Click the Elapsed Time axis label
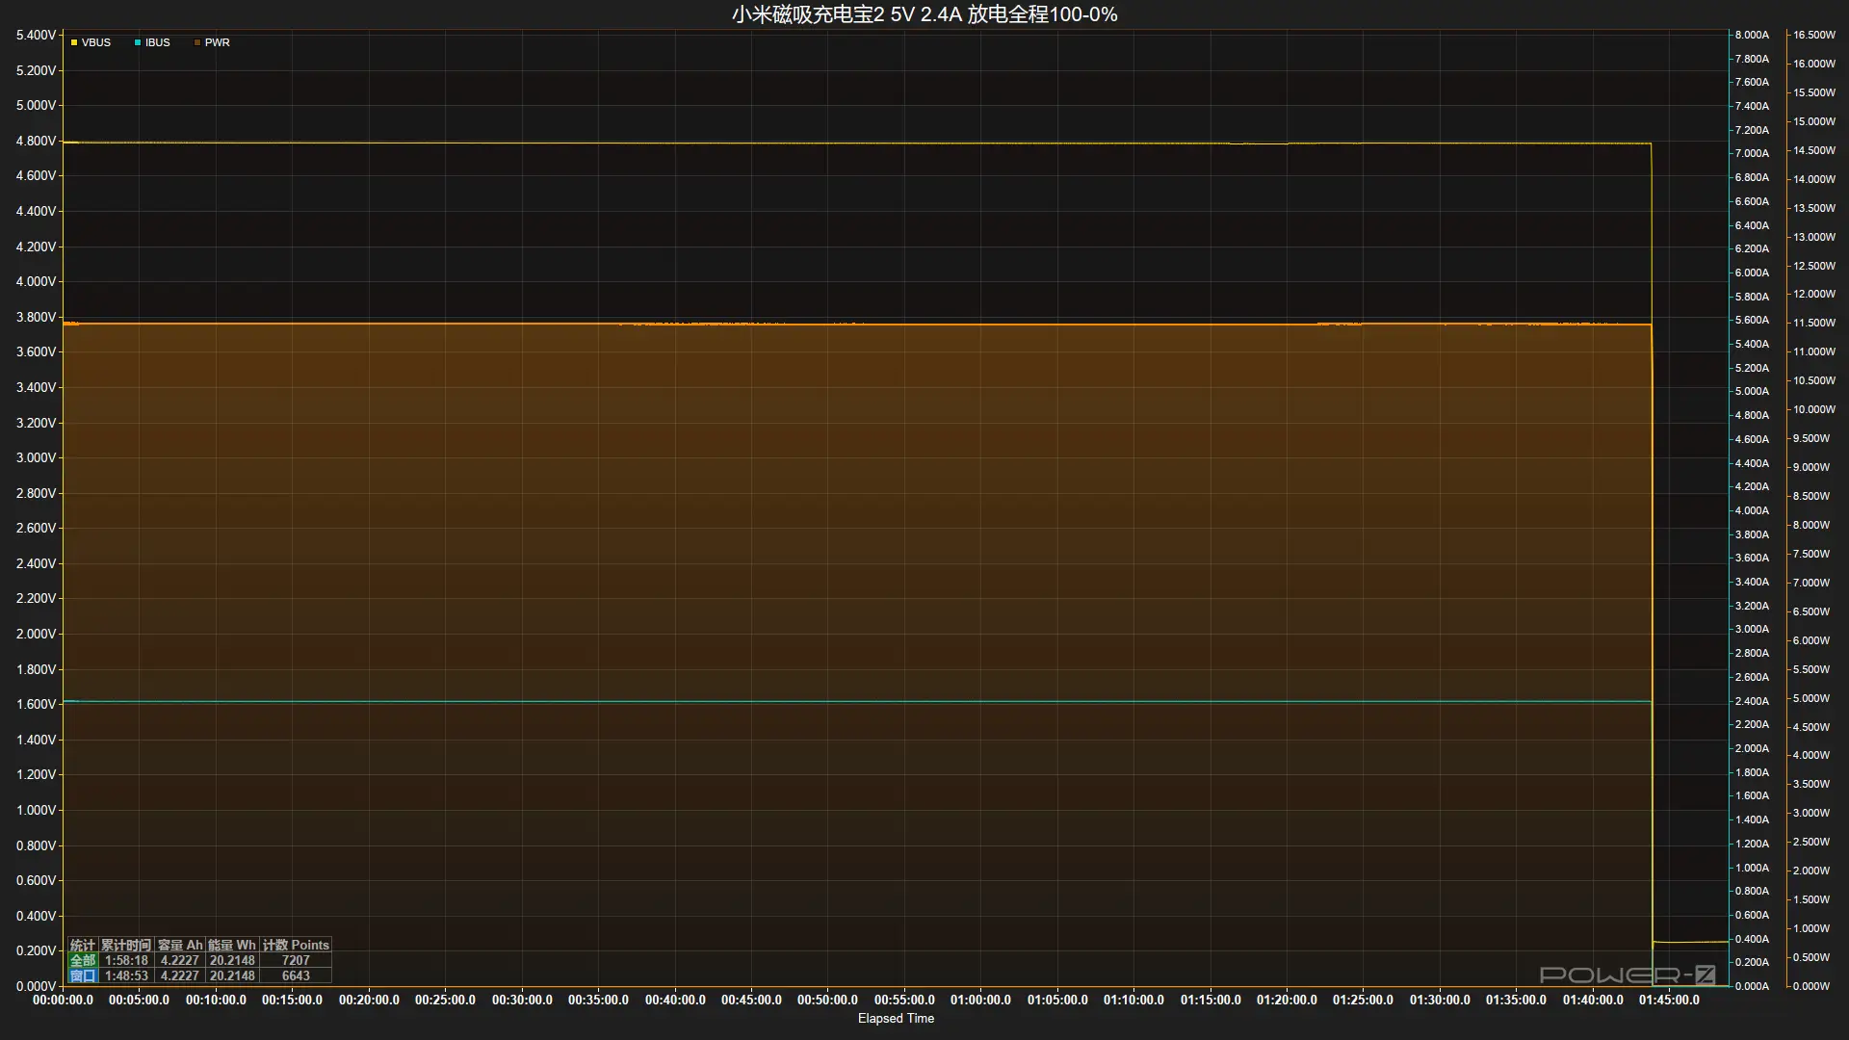The image size is (1849, 1040). click(x=896, y=1018)
